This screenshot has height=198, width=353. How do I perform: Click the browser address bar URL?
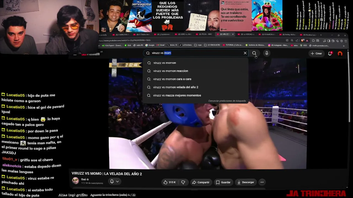pos(124,40)
